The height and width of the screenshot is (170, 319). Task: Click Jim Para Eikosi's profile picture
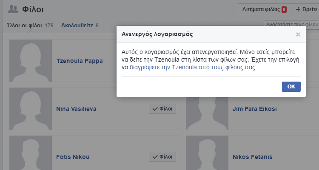(x=207, y=113)
